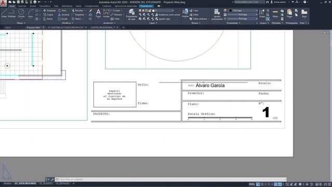Click the Insertar block icon

click(x=185, y=13)
